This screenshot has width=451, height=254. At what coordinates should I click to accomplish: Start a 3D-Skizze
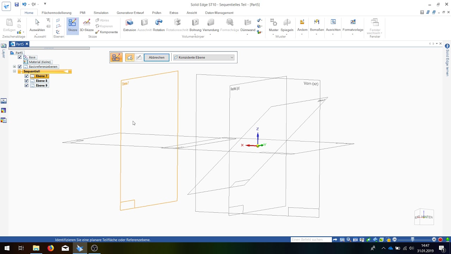click(x=87, y=25)
